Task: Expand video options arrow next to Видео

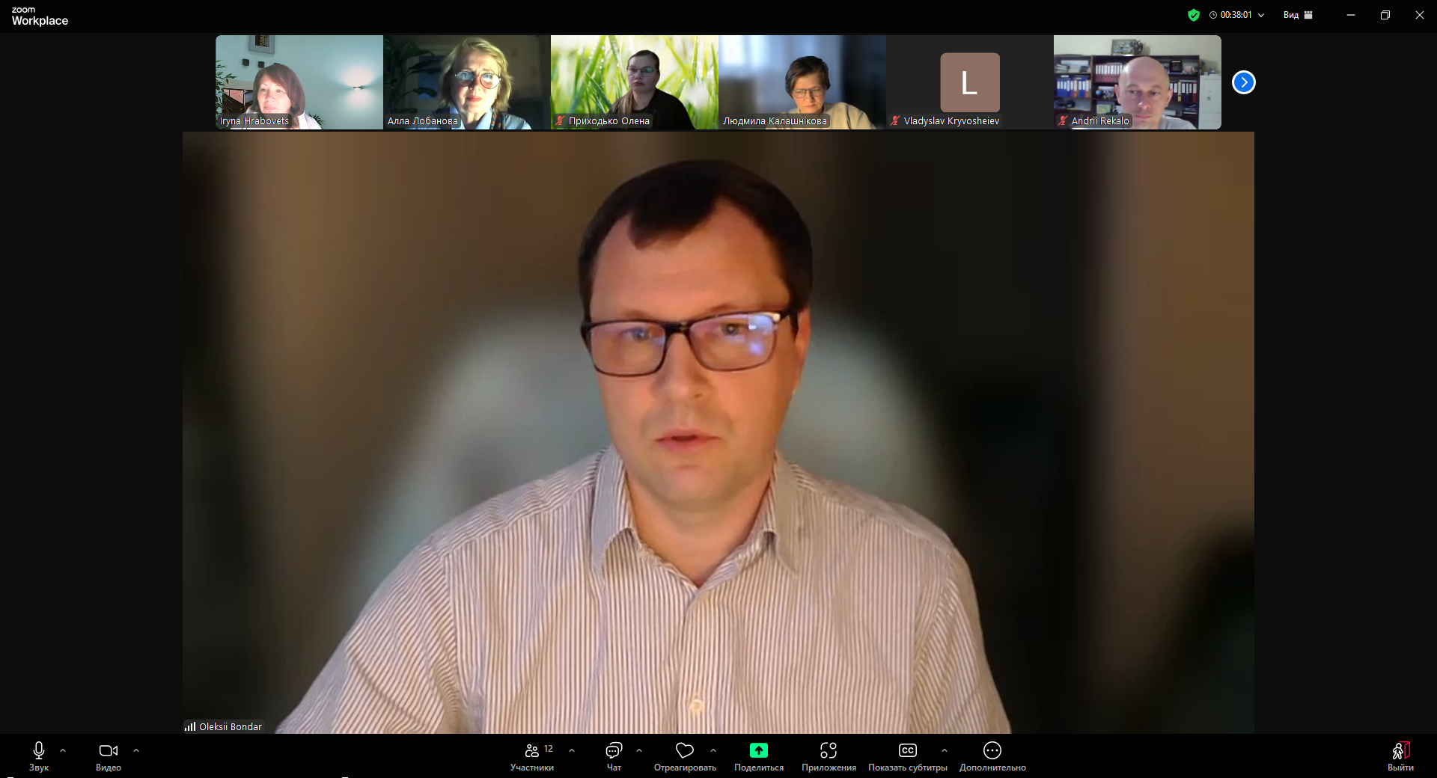Action: tap(136, 750)
